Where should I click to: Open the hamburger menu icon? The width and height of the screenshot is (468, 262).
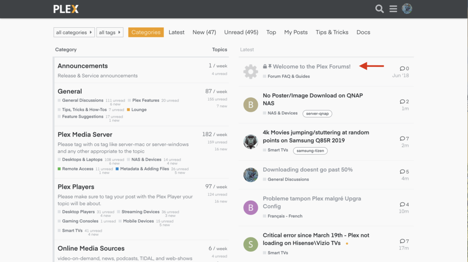[x=393, y=9]
